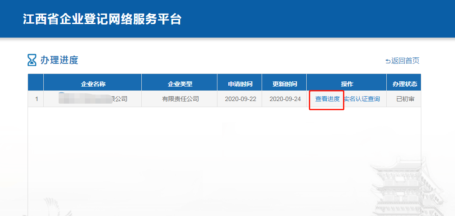
Task: Select the blurred company name cell
Action: [92, 99]
